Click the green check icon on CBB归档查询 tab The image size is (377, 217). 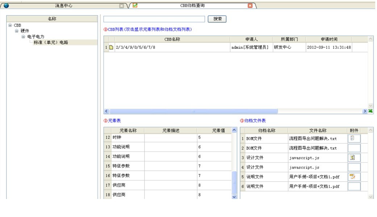(135, 5)
